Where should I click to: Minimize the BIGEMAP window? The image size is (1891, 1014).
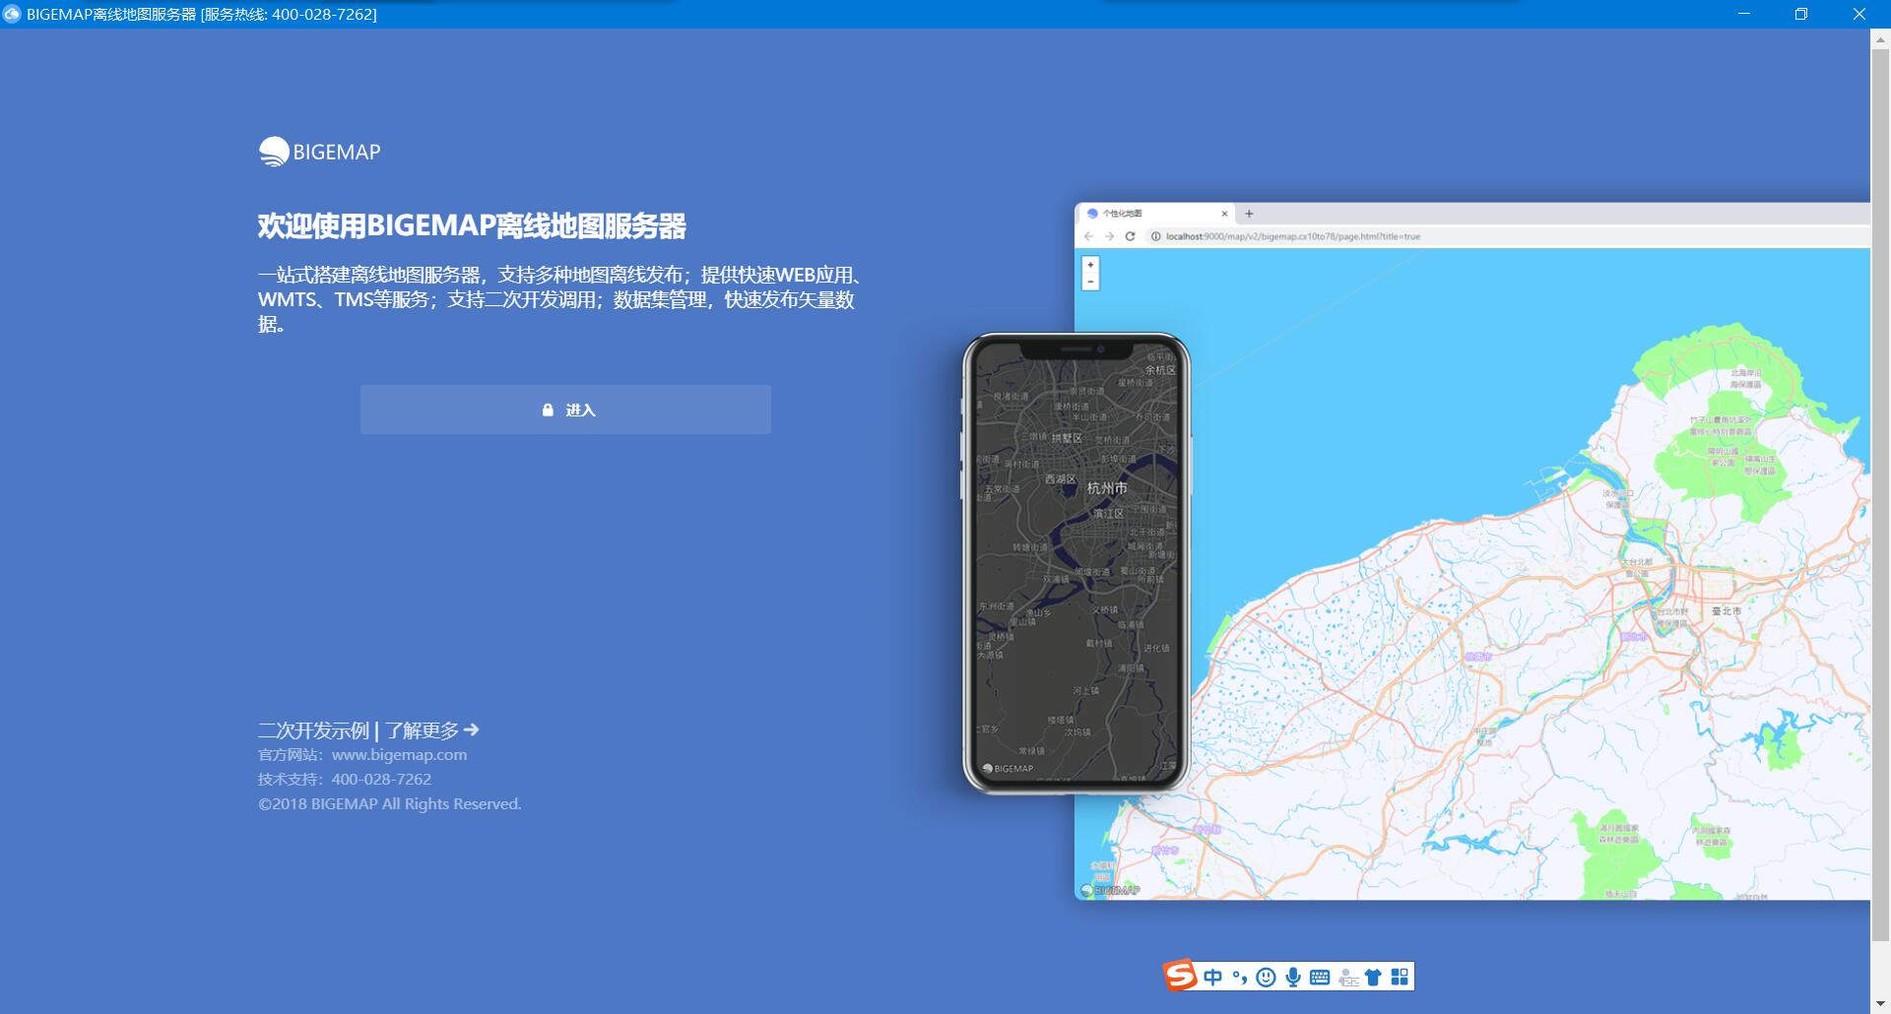coord(1744,14)
